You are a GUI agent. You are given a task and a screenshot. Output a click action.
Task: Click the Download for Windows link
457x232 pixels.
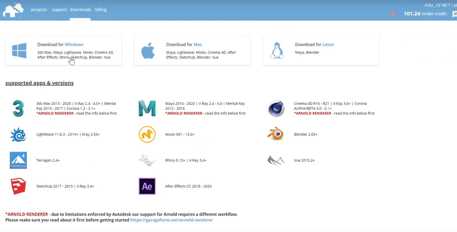[60, 45]
